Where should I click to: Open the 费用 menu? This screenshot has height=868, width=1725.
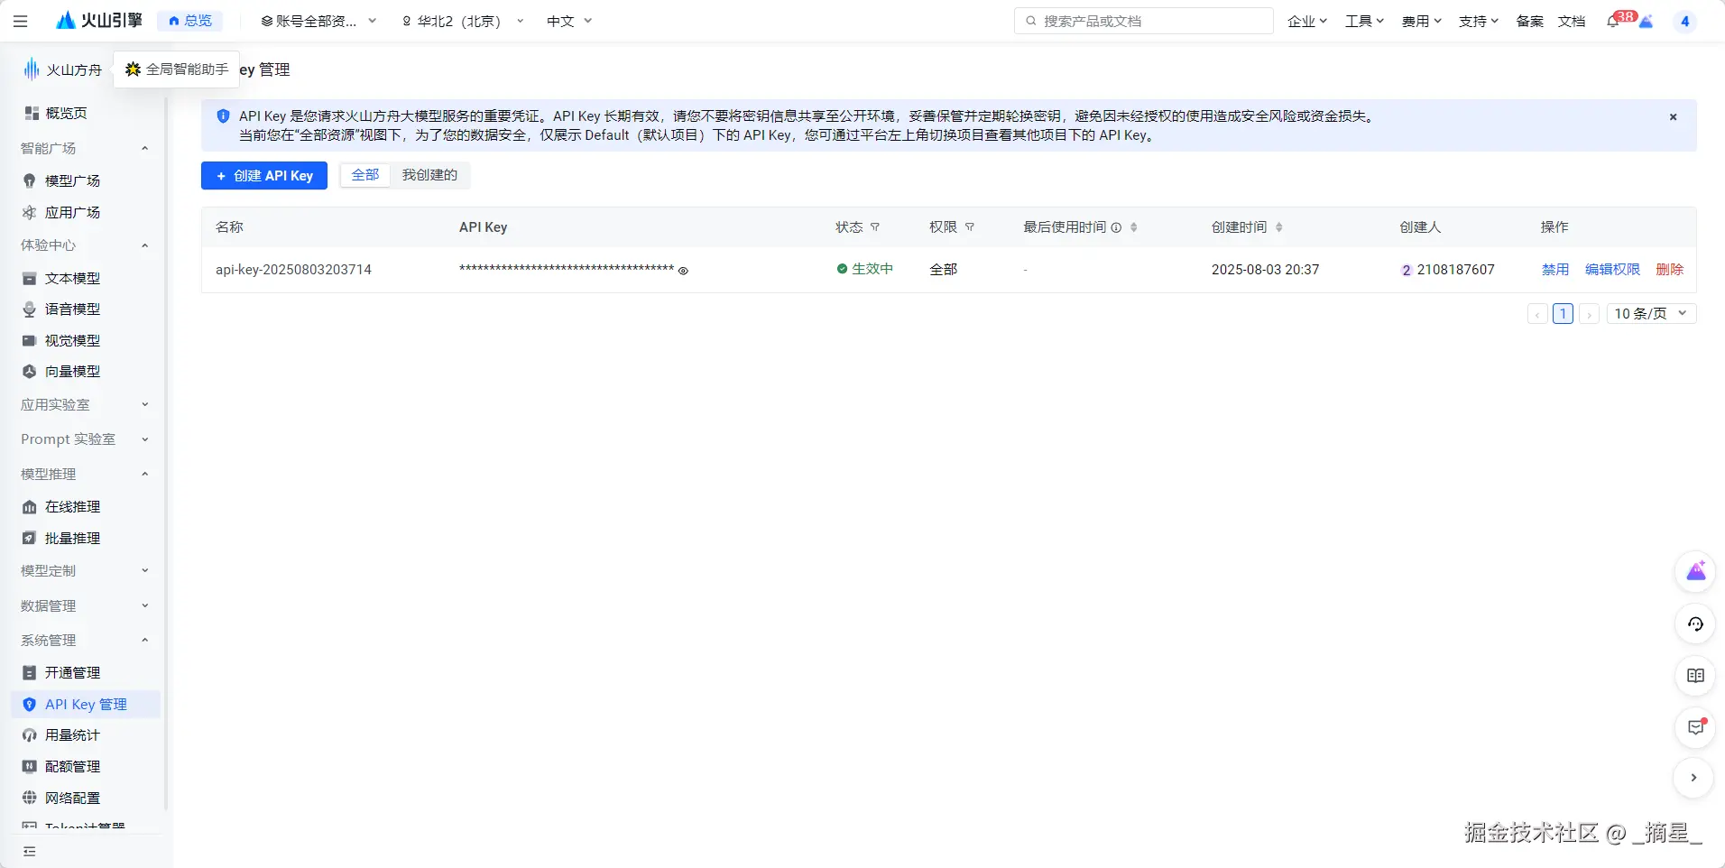point(1422,21)
